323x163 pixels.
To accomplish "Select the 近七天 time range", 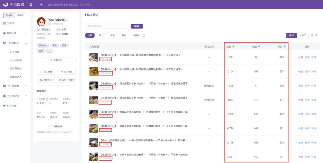I will [x=314, y=35].
